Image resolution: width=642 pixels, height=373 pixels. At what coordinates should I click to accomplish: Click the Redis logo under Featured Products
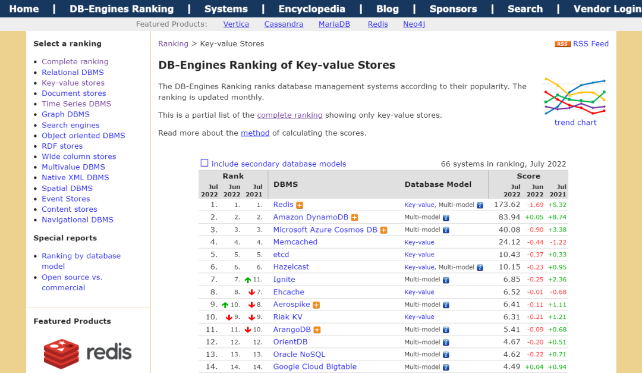[87, 353]
